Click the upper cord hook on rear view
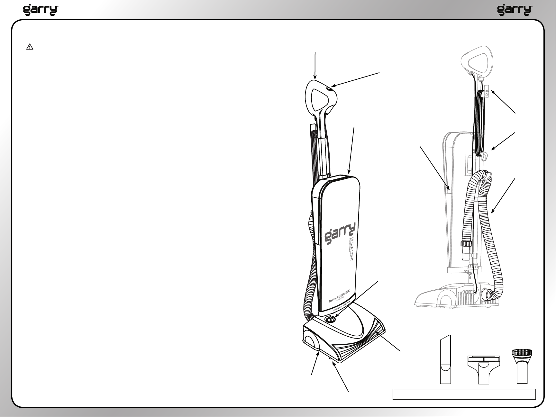Screen dimensions: 556x417 click(x=486, y=91)
